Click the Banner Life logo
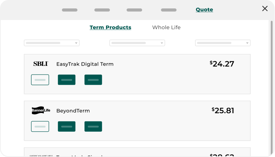This screenshot has width=275, height=157. coord(41,111)
